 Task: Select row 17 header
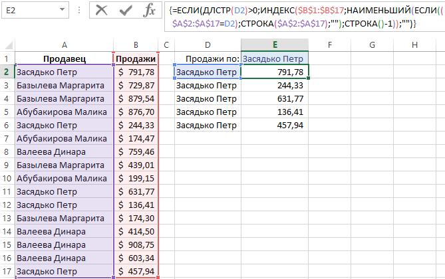[7, 271]
